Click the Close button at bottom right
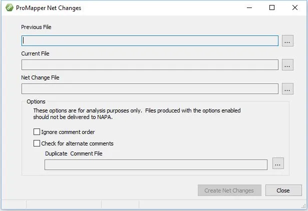The width and height of the screenshot is (308, 211). pos(283,190)
